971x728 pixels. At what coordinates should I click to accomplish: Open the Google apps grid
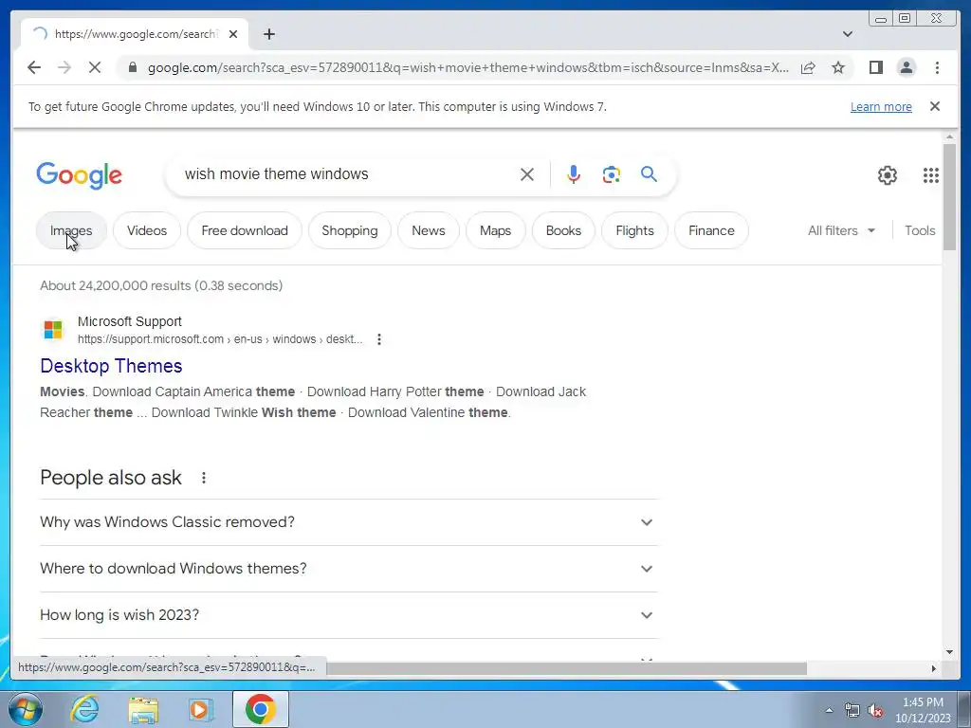[x=930, y=175]
